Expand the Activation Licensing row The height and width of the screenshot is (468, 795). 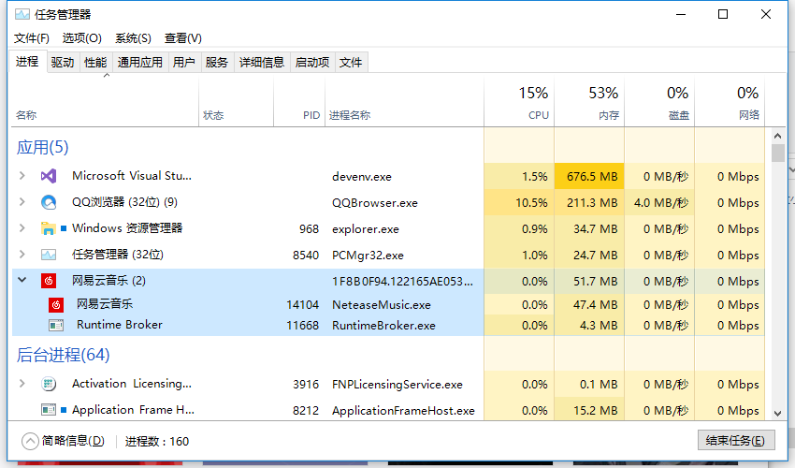pyautogui.click(x=22, y=384)
